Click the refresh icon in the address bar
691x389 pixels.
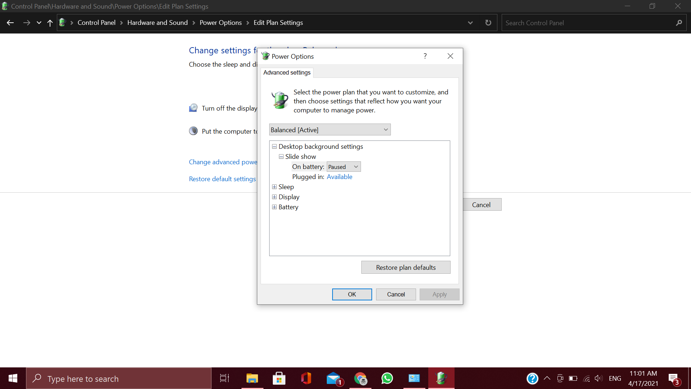point(488,22)
